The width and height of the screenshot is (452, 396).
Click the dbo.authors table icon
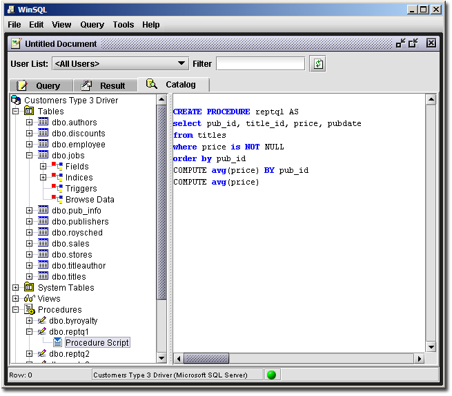coord(43,122)
